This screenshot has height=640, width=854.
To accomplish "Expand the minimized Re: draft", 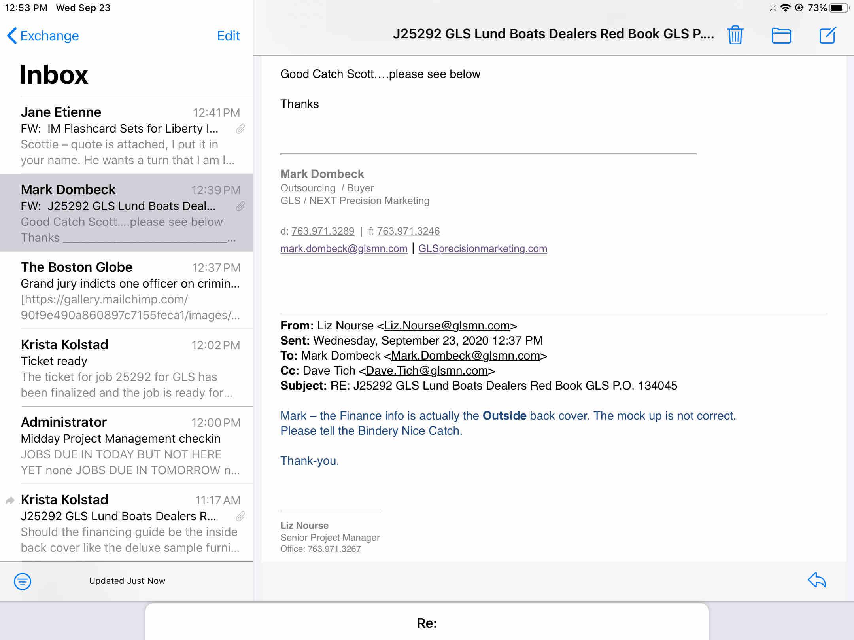I will (x=427, y=623).
